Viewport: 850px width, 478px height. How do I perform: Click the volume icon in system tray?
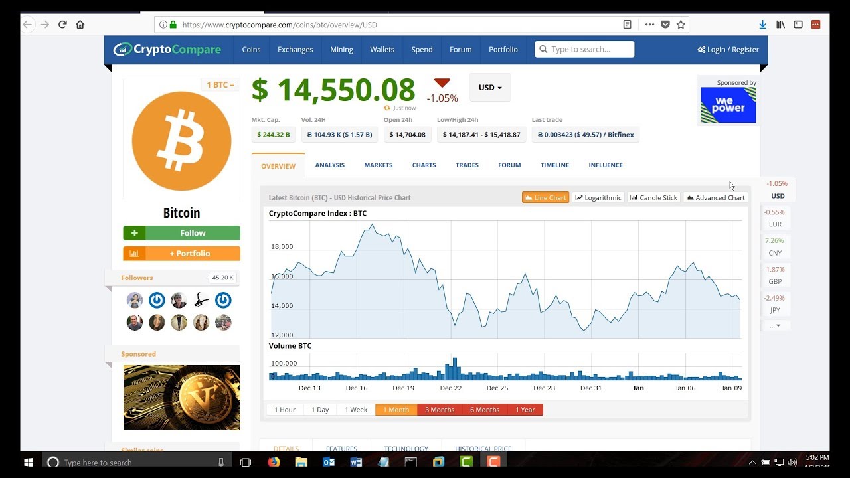(792, 462)
